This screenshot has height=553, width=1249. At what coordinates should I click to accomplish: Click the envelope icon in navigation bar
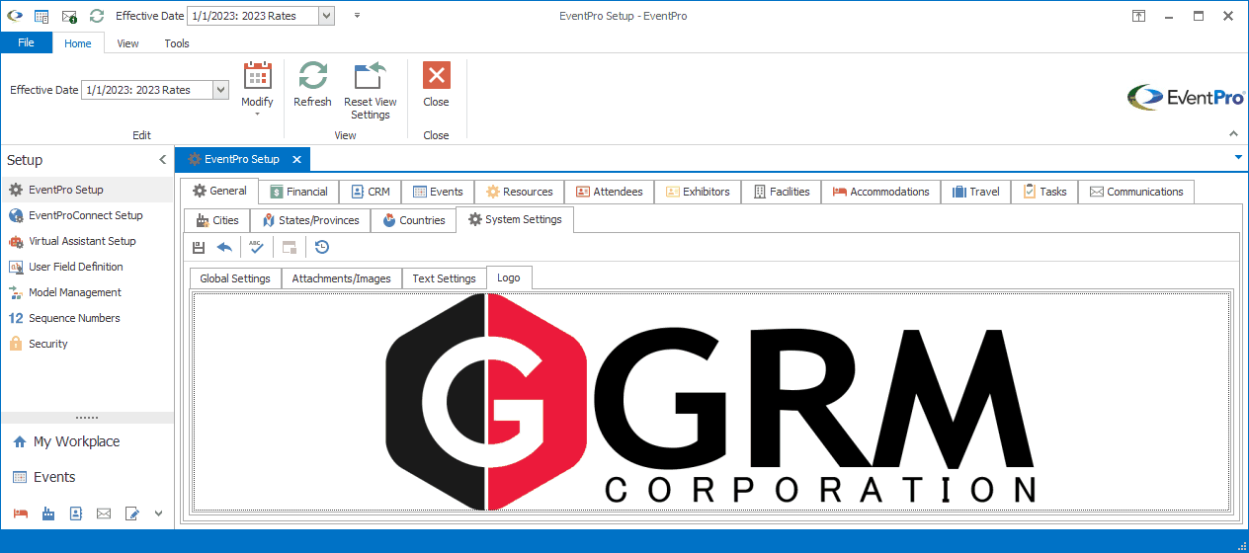(x=103, y=513)
